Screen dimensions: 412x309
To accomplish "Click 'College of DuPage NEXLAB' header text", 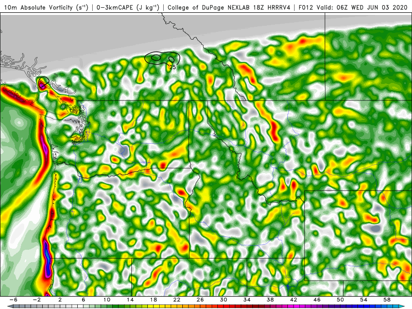I will [x=209, y=8].
